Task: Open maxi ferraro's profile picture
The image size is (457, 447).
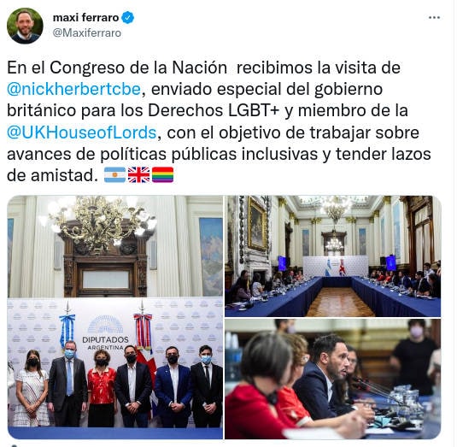Action: click(x=25, y=26)
